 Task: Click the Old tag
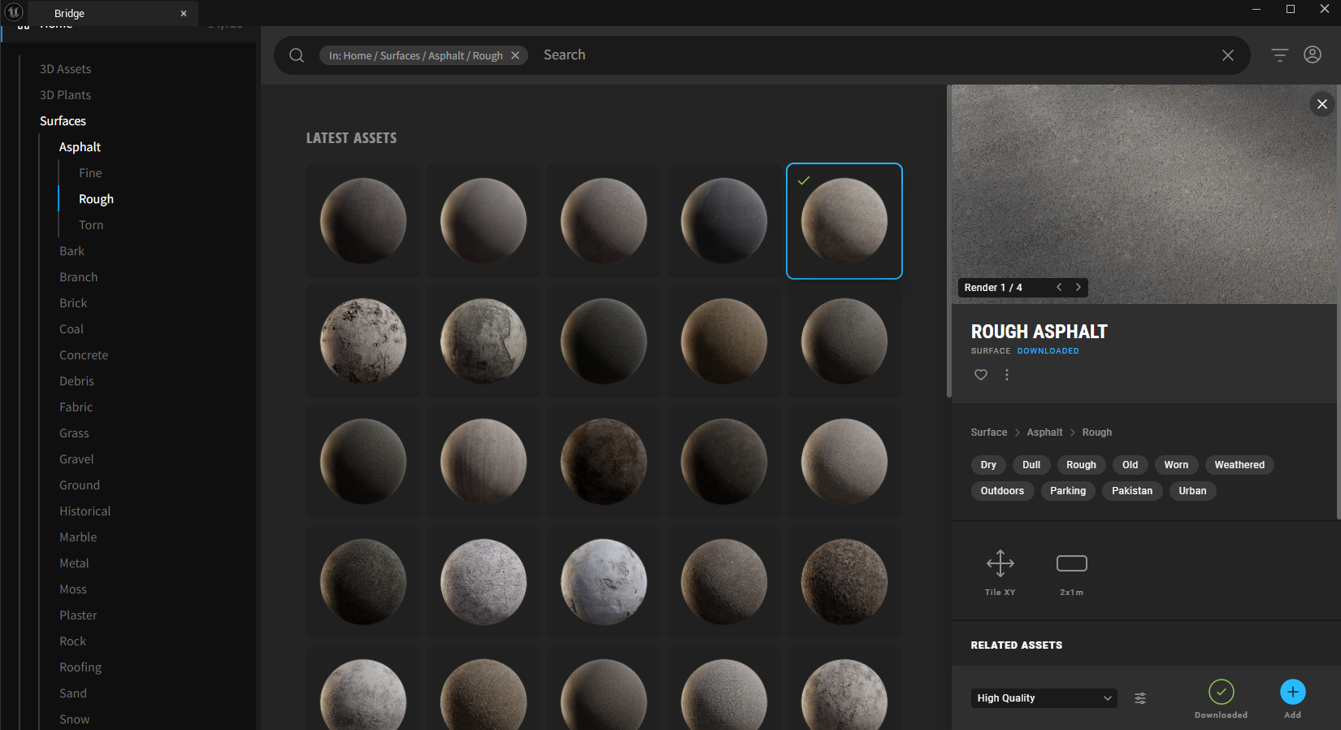coord(1131,465)
